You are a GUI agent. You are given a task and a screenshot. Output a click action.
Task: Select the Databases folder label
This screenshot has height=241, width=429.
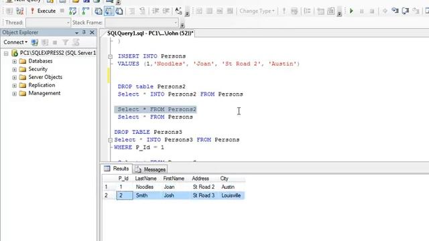[40, 61]
